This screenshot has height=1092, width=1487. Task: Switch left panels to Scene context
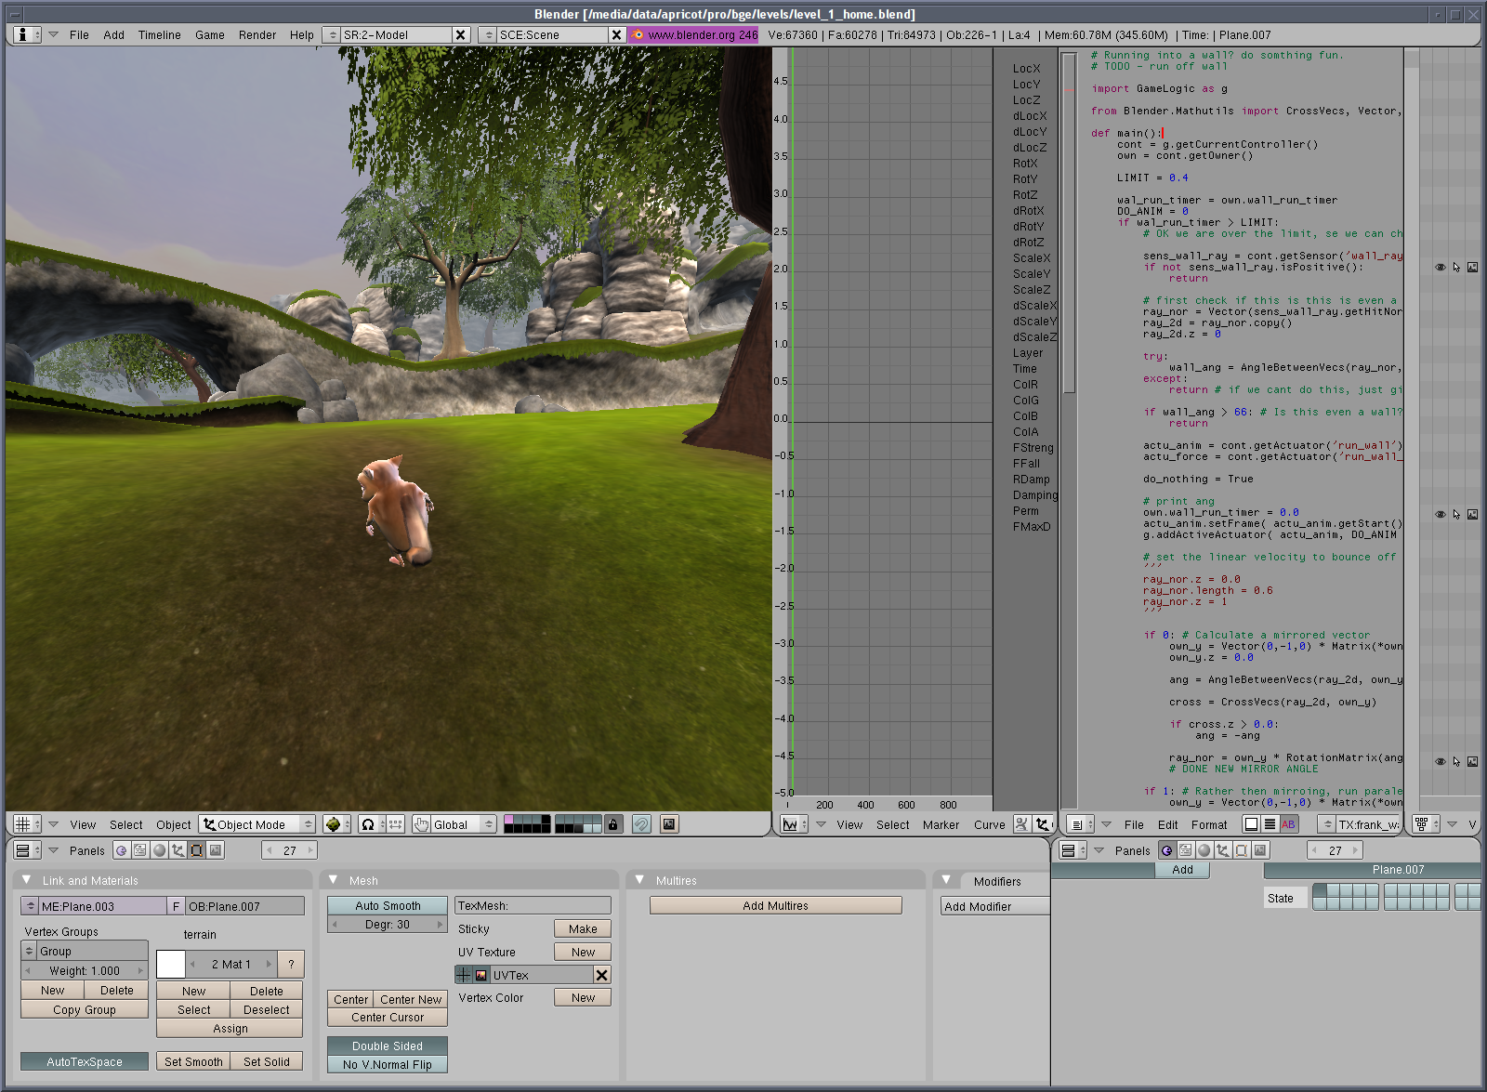click(216, 850)
